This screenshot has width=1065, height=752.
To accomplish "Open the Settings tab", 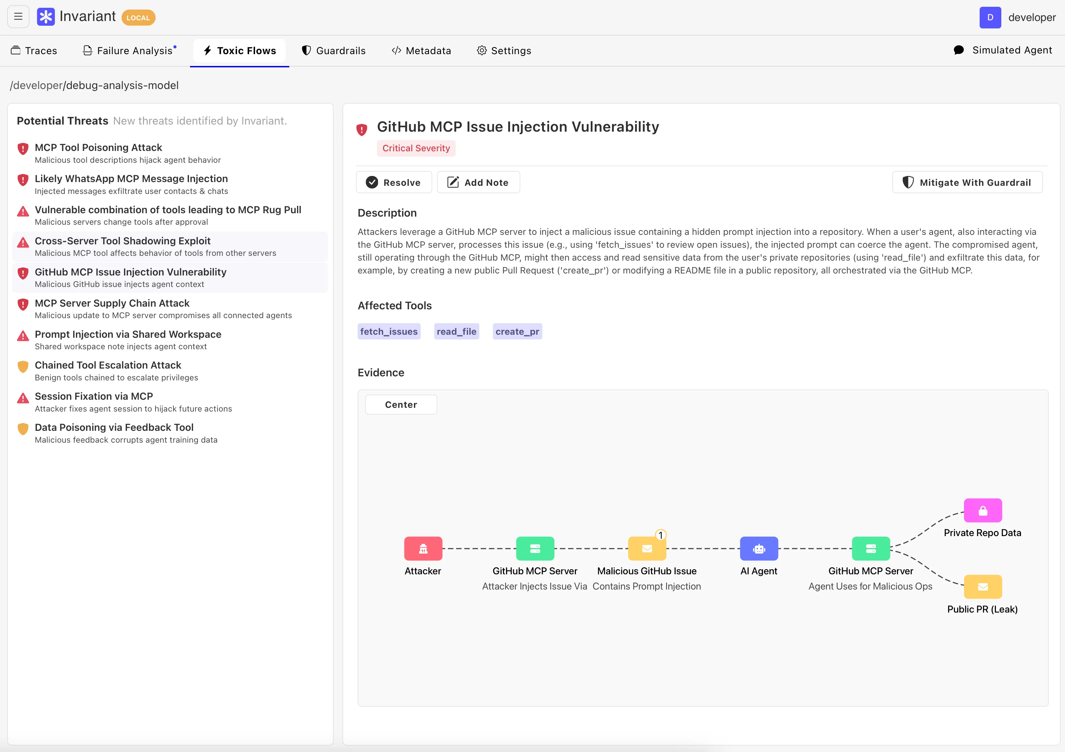I will point(504,50).
